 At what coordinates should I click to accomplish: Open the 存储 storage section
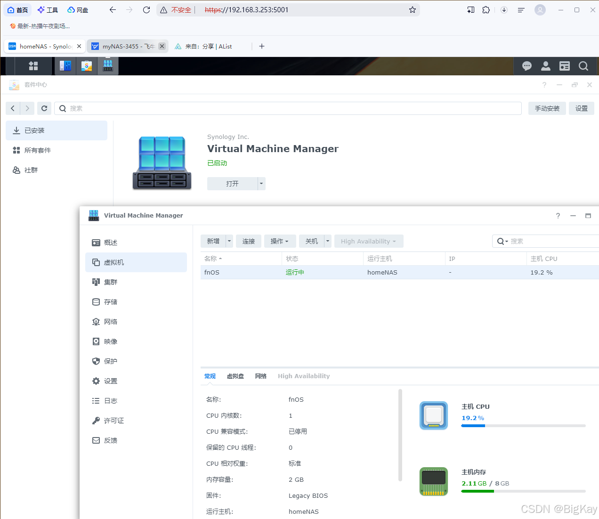(136, 302)
